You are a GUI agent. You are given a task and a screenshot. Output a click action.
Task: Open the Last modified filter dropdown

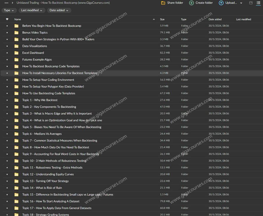[x=32, y=10]
